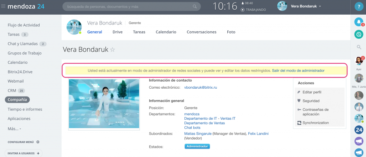Open the purple megaphone icon in right sidebar
This screenshot has width=366, height=157.
pos(359,141)
